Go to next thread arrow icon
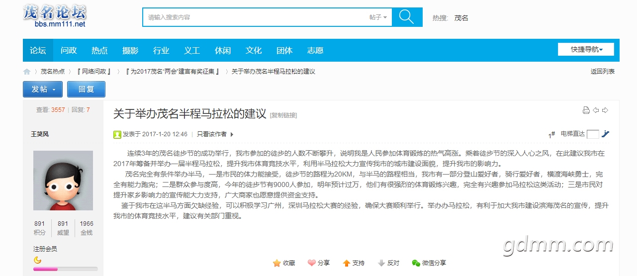The height and width of the screenshot is (276, 637). point(605,110)
